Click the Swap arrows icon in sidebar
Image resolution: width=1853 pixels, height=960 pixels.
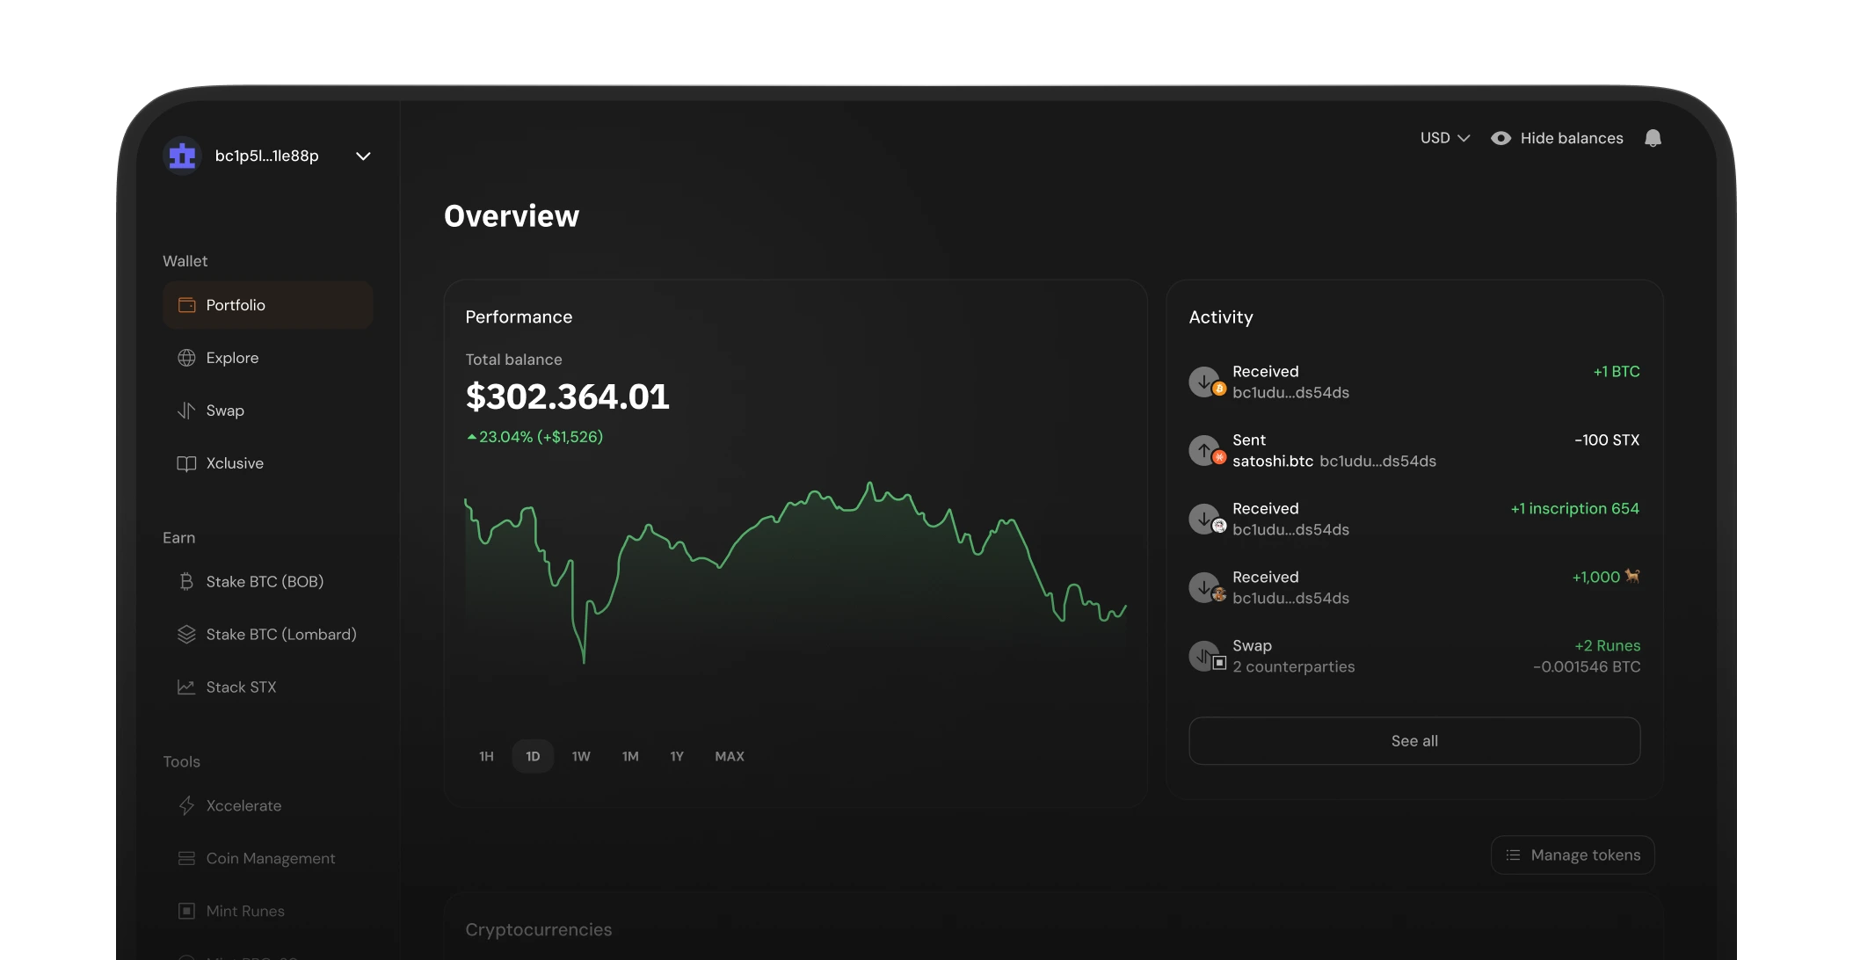pyautogui.click(x=186, y=411)
